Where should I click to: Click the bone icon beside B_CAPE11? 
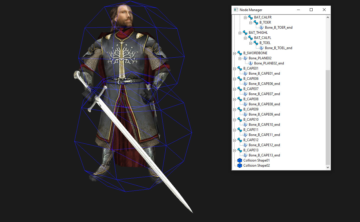240,130
